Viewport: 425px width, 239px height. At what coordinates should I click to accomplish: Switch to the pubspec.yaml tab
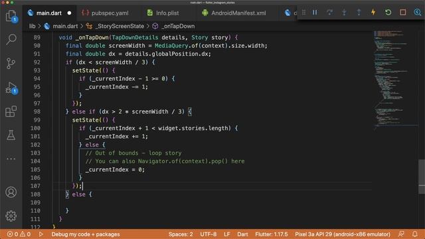tap(110, 13)
